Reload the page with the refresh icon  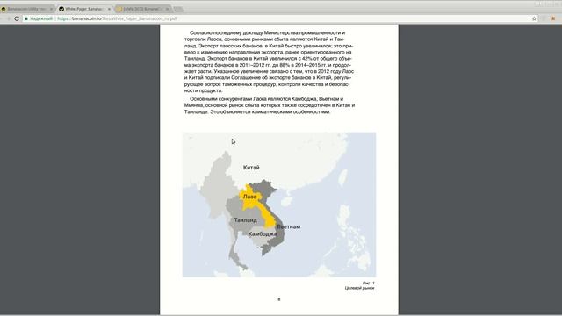[17, 18]
